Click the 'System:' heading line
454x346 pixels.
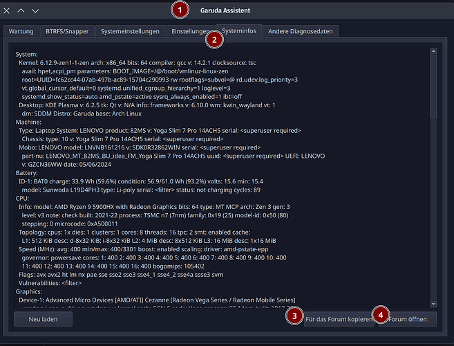pyautogui.click(x=27, y=54)
